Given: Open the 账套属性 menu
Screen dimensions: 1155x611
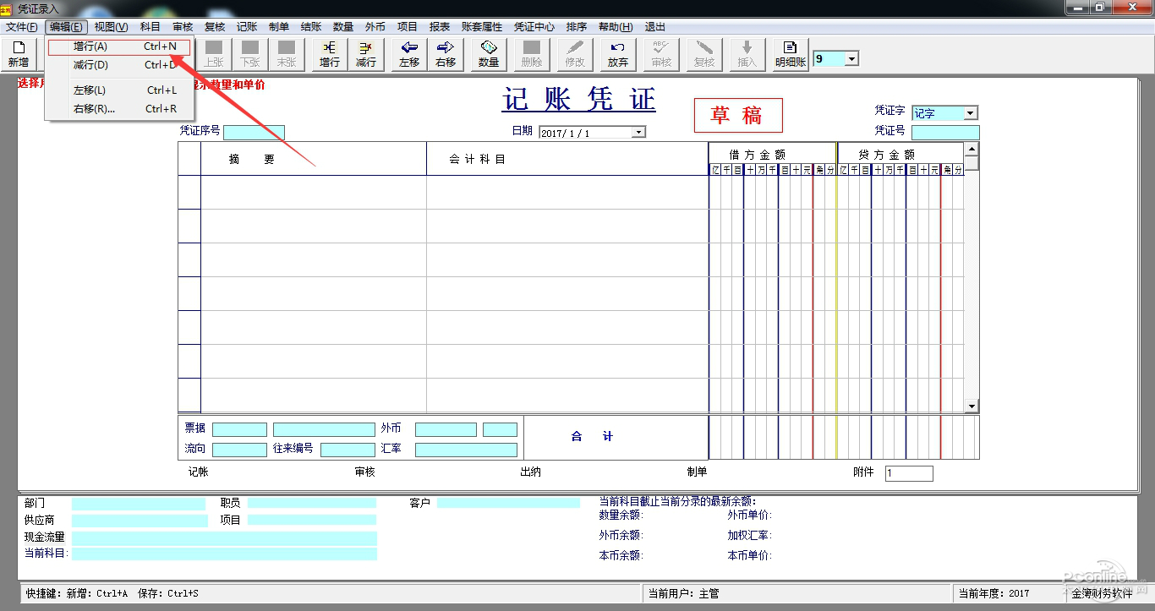Looking at the screenshot, I should [482, 27].
